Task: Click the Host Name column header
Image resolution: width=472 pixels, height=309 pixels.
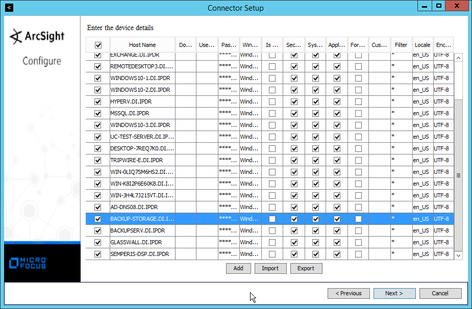Action: (x=142, y=45)
